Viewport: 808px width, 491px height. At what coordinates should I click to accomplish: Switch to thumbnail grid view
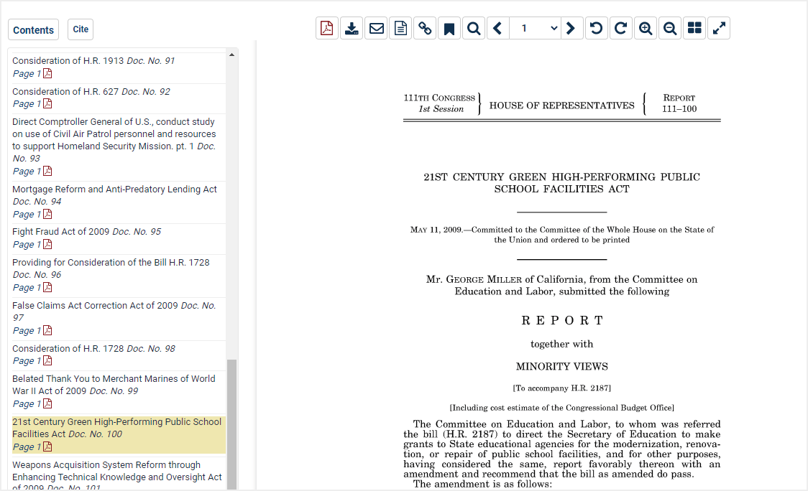tap(694, 29)
